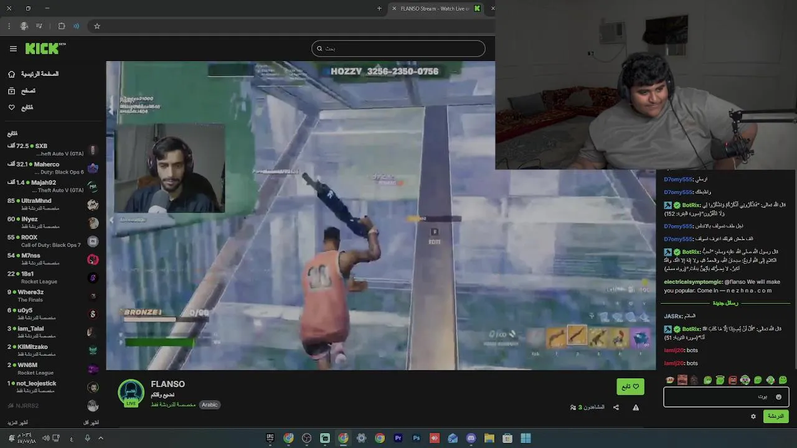Viewport: 797px width, 448px height.
Task: Click in the chat message input
Action: click(x=726, y=397)
